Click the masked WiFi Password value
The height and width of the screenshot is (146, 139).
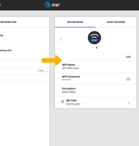click(x=66, y=80)
